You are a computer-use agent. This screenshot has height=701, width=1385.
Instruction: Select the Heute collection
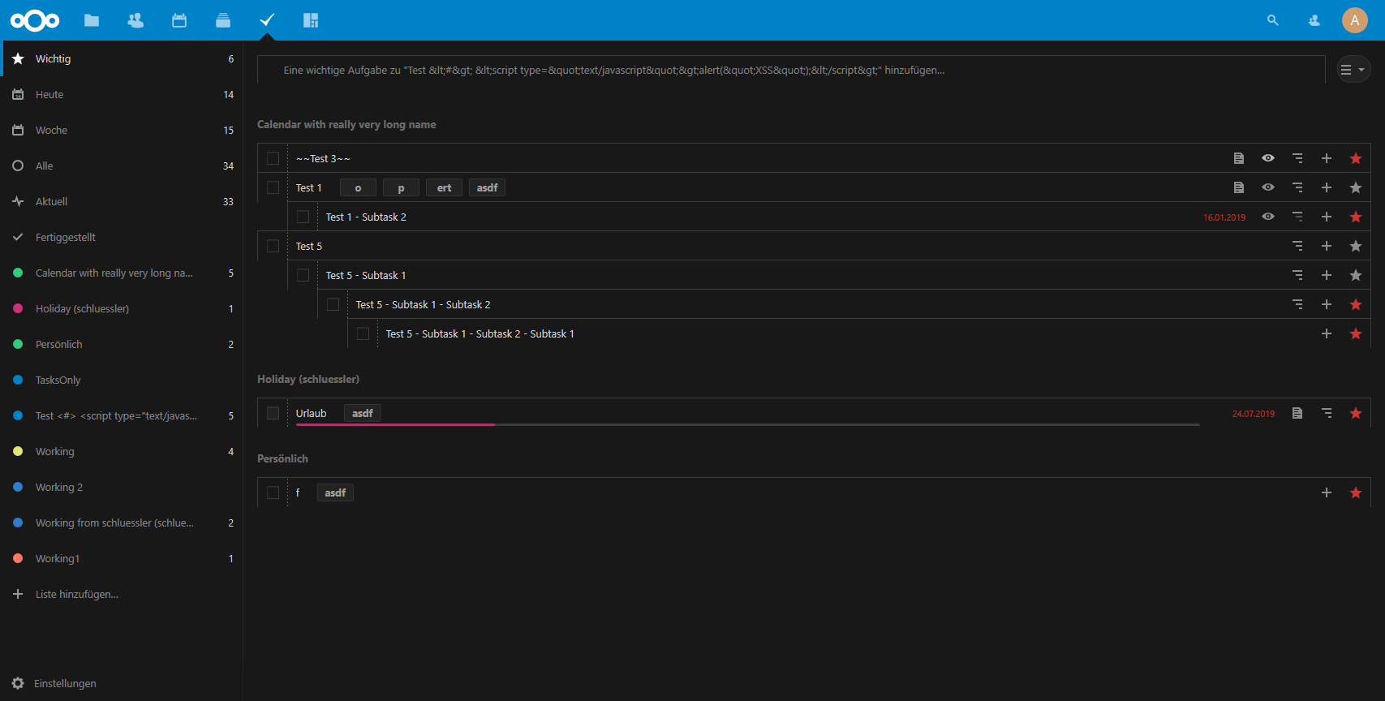122,94
